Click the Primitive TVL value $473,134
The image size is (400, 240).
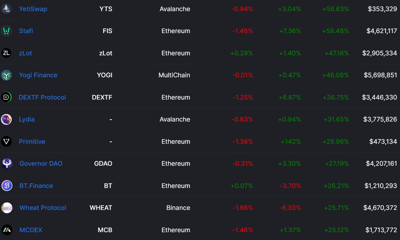tap(383, 142)
